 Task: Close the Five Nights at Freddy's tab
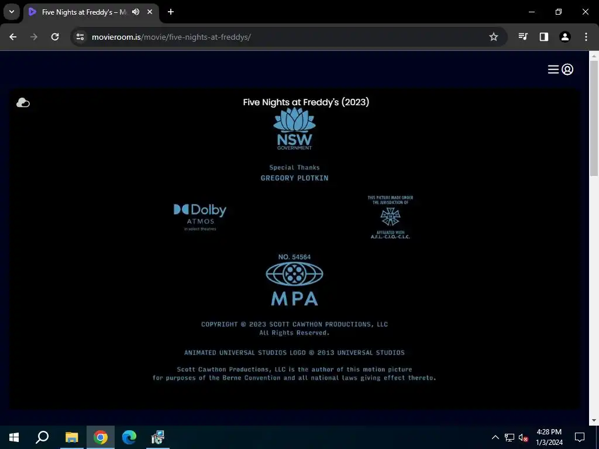pyautogui.click(x=150, y=12)
